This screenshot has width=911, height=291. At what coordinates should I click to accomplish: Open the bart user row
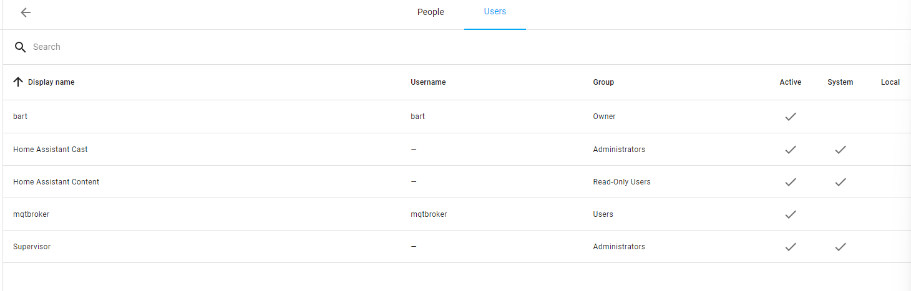(x=21, y=117)
